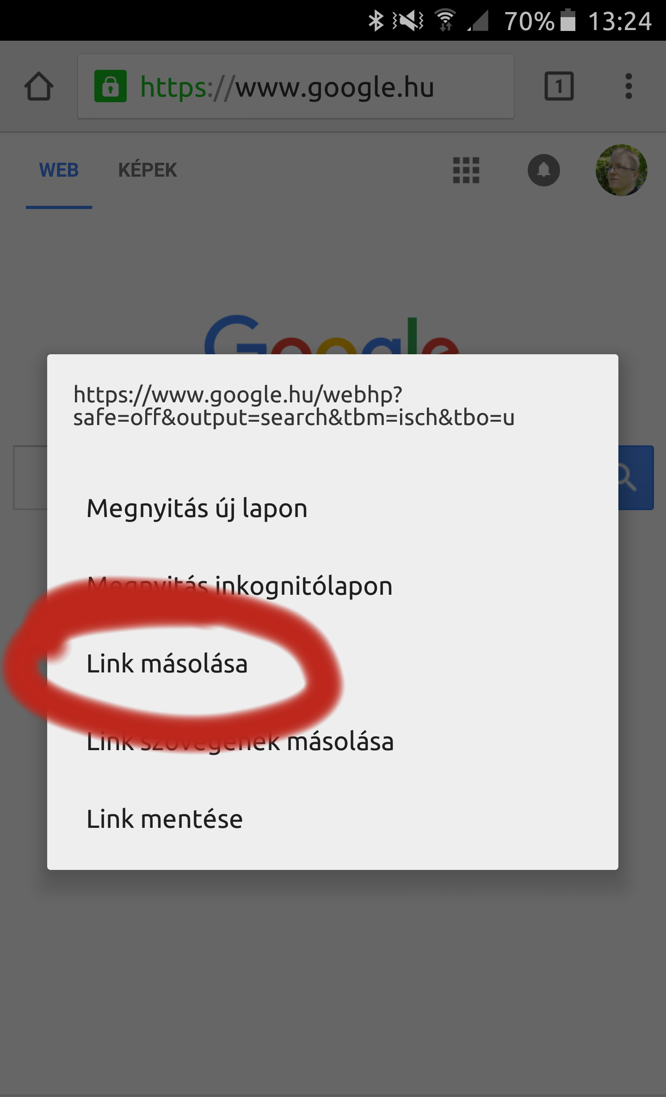666x1097 pixels.
Task: Tap the green padlock security icon
Action: tap(111, 86)
